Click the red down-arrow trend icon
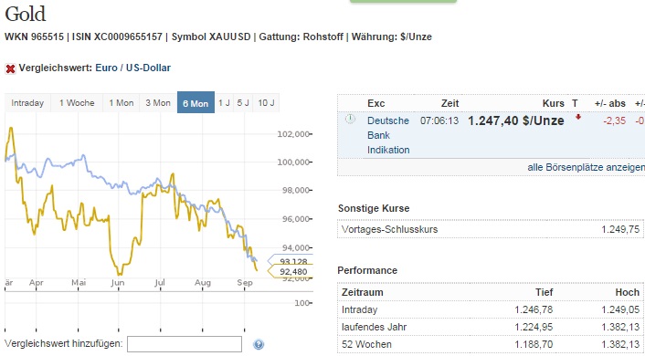This screenshot has height=356, width=645. [x=578, y=117]
